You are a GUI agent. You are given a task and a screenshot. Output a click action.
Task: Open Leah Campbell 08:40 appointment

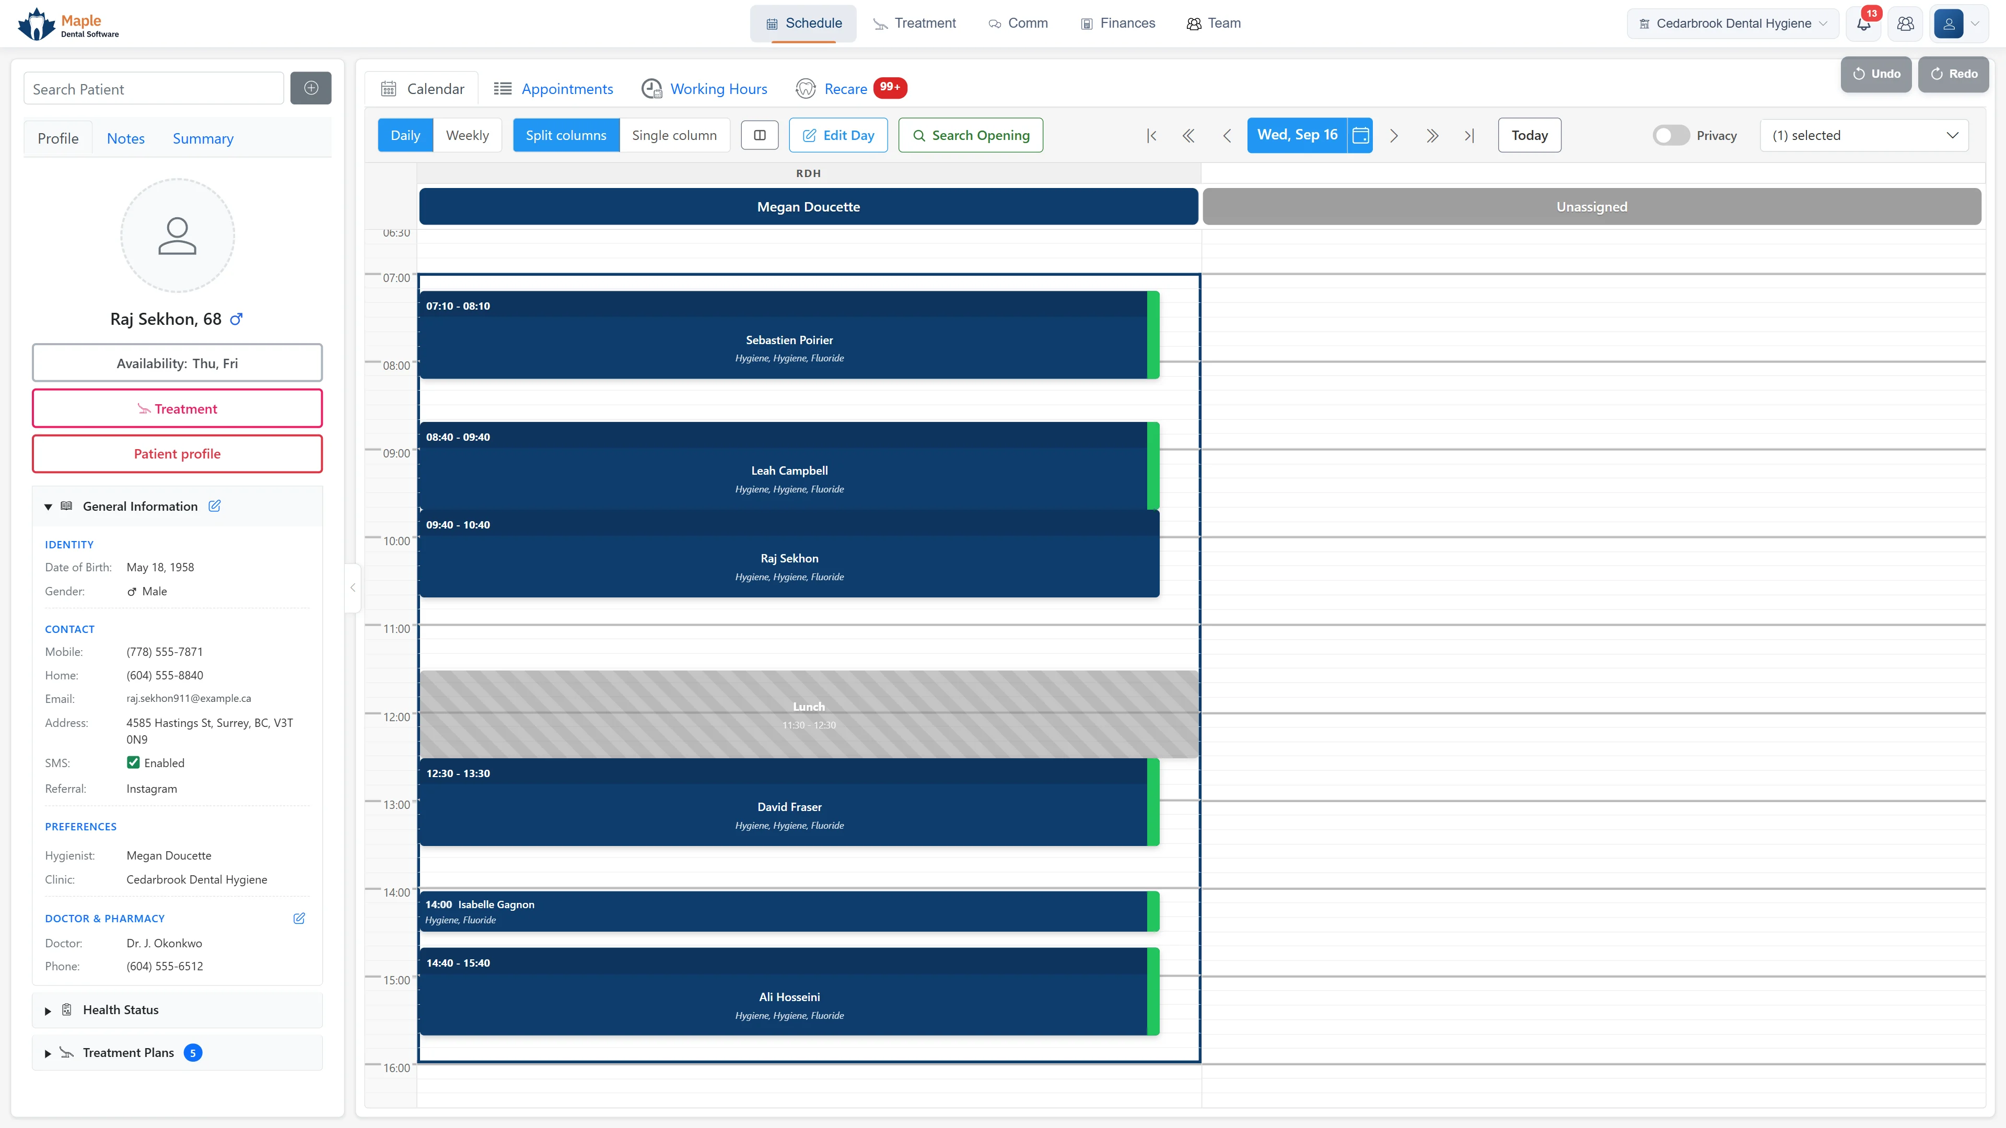[789, 466]
